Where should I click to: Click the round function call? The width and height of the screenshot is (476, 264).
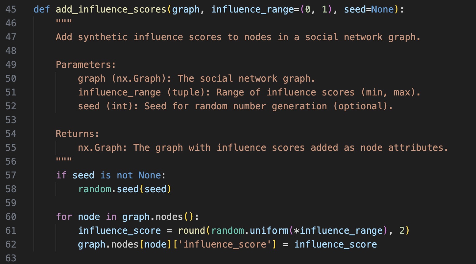[x=192, y=230]
